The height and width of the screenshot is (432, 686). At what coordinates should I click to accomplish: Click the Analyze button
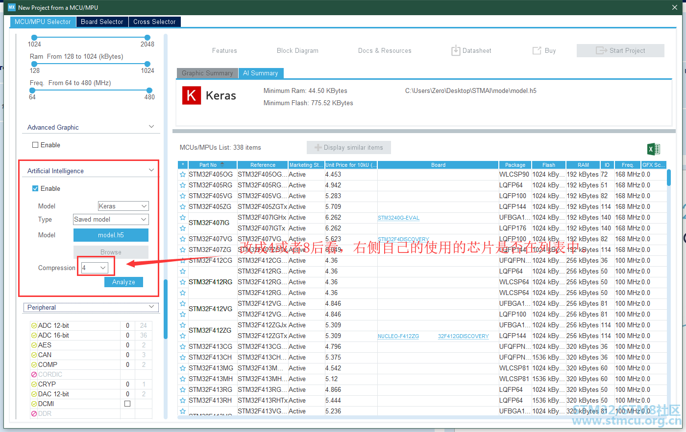[x=123, y=282]
